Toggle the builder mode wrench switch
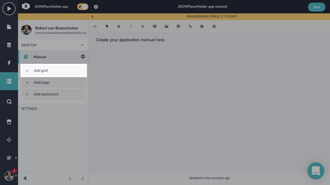This screenshot has width=330, height=185. (83, 7)
